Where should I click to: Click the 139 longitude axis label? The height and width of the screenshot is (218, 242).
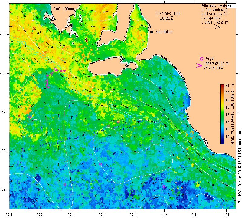coord(164,215)
